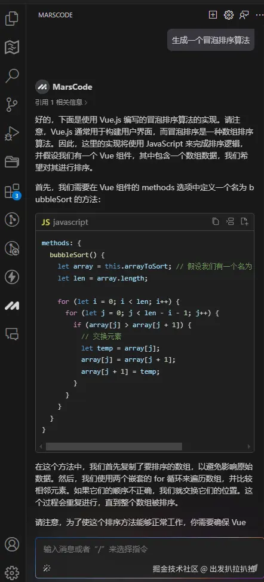Click the paragraph starting 请注意，为了使这个
This screenshot has height=582, width=264.
(x=140, y=522)
